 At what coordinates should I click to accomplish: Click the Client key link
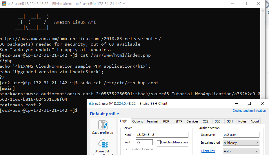pyautogui.click(x=208, y=151)
